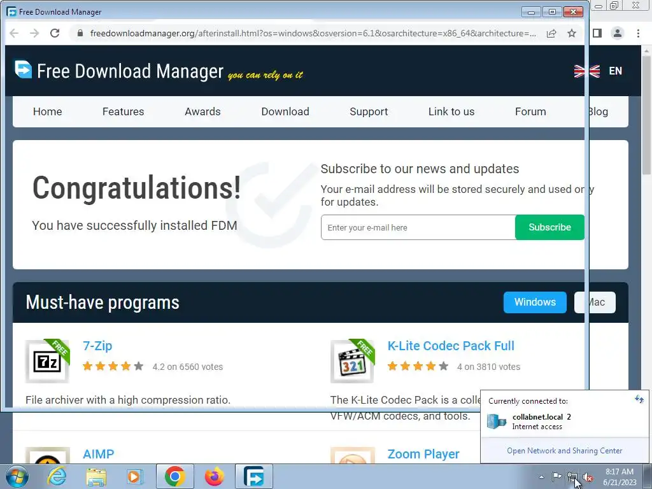Screen dimensions: 652x489
Task: Open the 7-Zip title link
Action: [97, 346]
